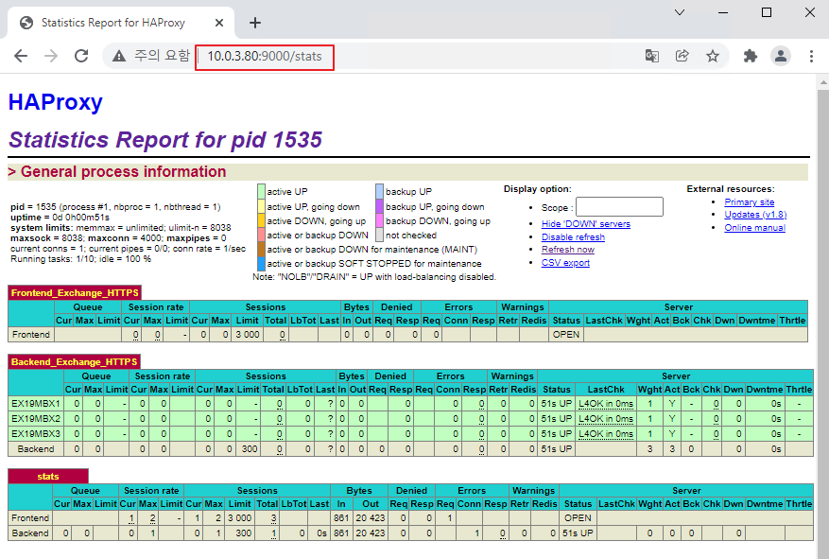Click the 51s UP status of EX19MBX1
This screenshot has width=829, height=559.
coord(556,404)
